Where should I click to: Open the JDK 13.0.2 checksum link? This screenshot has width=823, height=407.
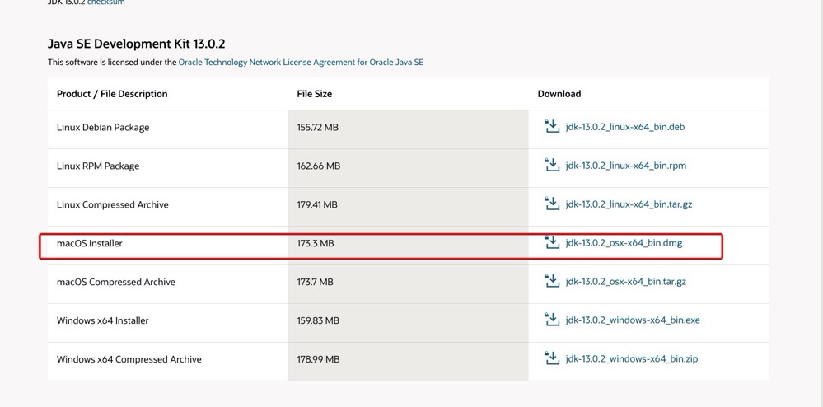point(106,2)
